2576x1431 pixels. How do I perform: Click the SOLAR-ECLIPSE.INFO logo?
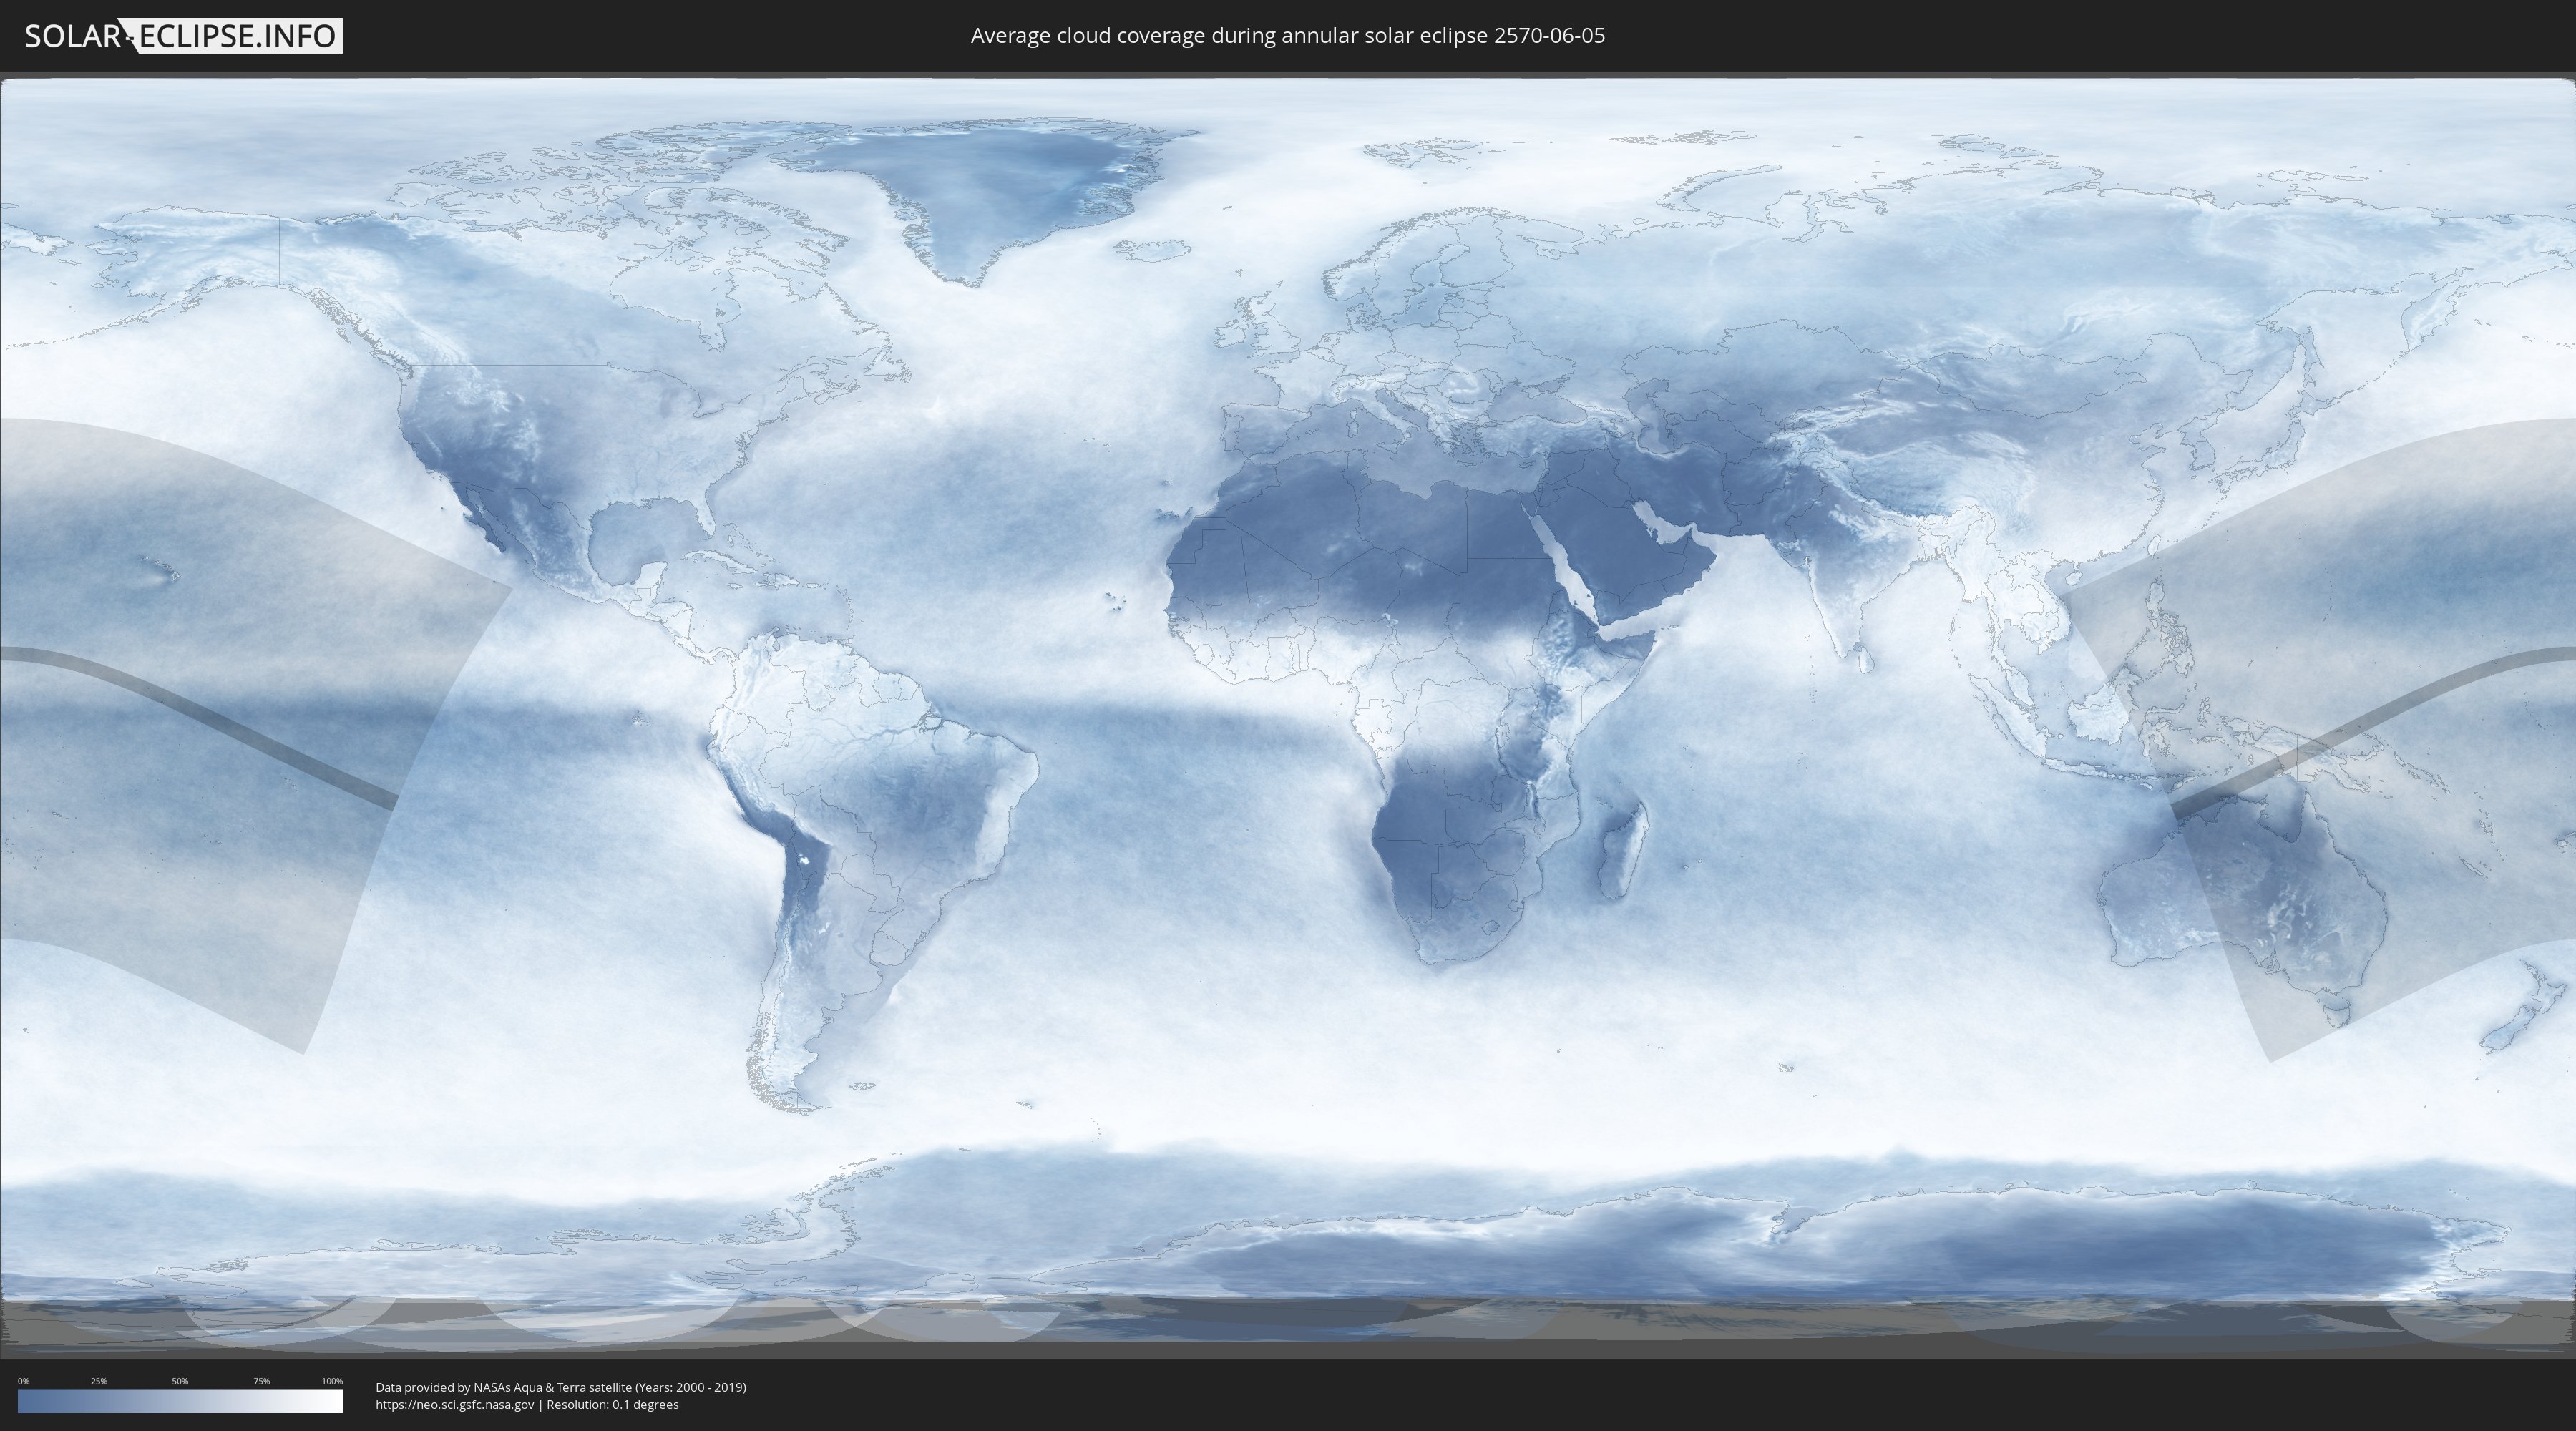point(183,36)
